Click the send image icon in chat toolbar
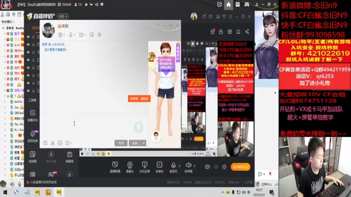351x197 pixels. pyautogui.click(x=60, y=143)
